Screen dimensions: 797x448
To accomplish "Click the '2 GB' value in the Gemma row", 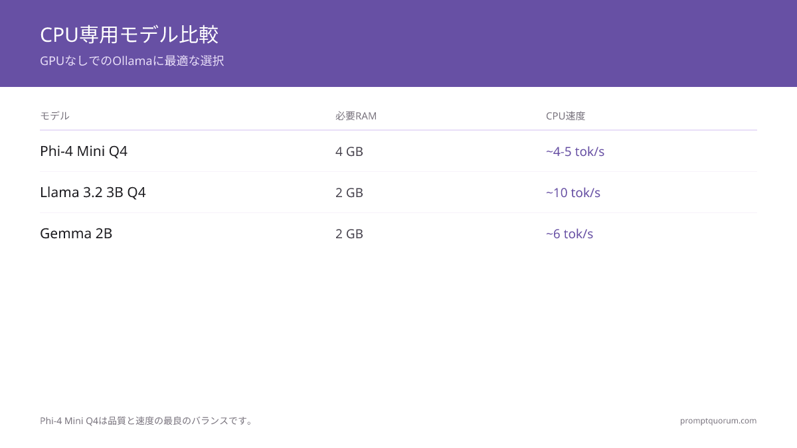I will [x=349, y=234].
